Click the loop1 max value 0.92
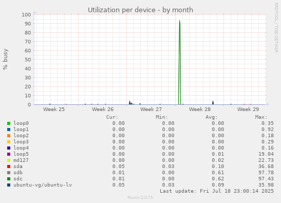The height and width of the screenshot is (203, 281). [268, 130]
